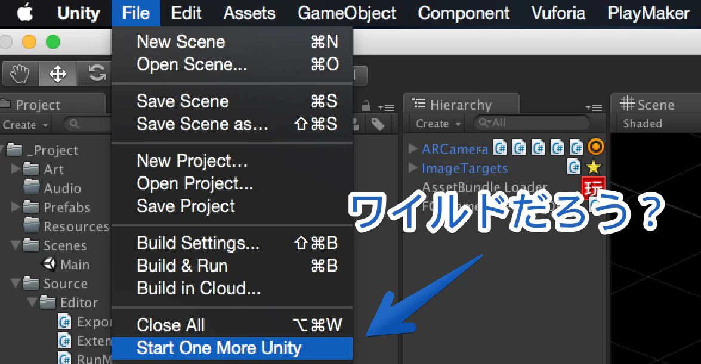The height and width of the screenshot is (364, 701).
Task: Open Build Settings... from File menu
Action: (232, 243)
